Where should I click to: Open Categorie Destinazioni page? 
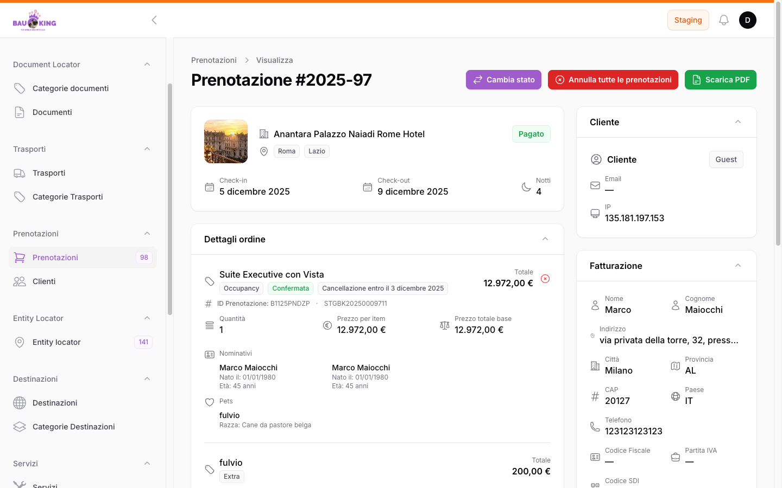(x=83, y=427)
